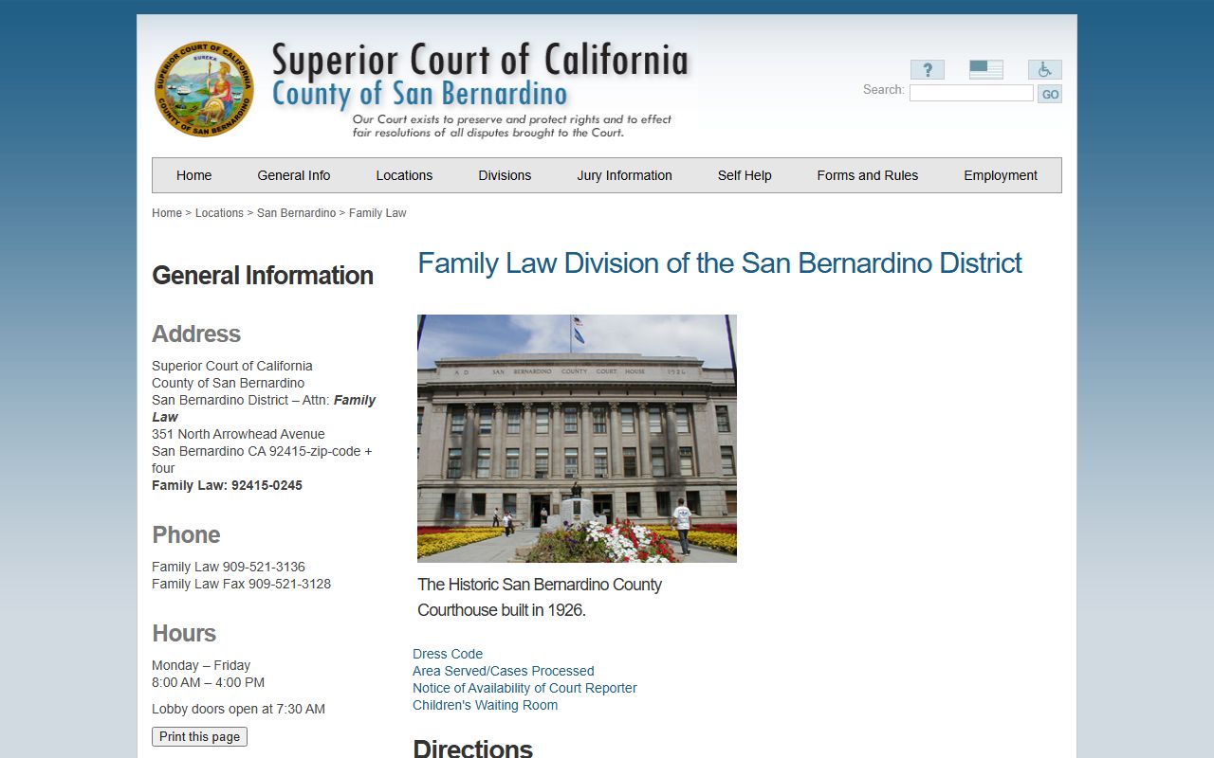Viewport: 1214px width, 758px height.
Task: Follow the Home breadcrumb link
Action: pyautogui.click(x=167, y=213)
